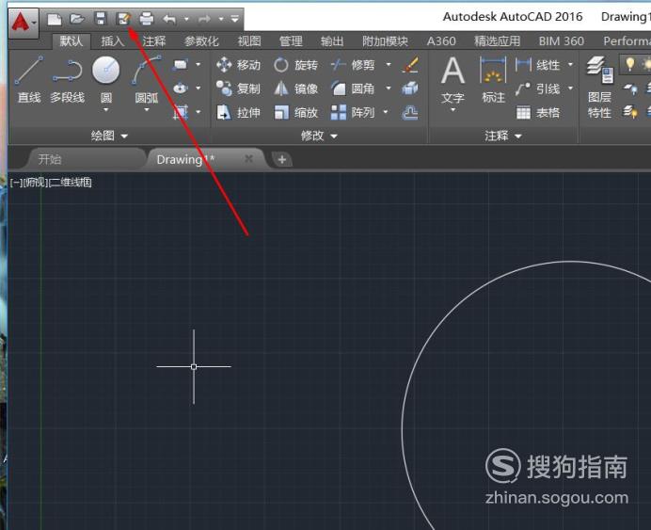Screen dimensions: 651x530
Task: Choose the 修剪 trim tool
Action: tap(353, 65)
